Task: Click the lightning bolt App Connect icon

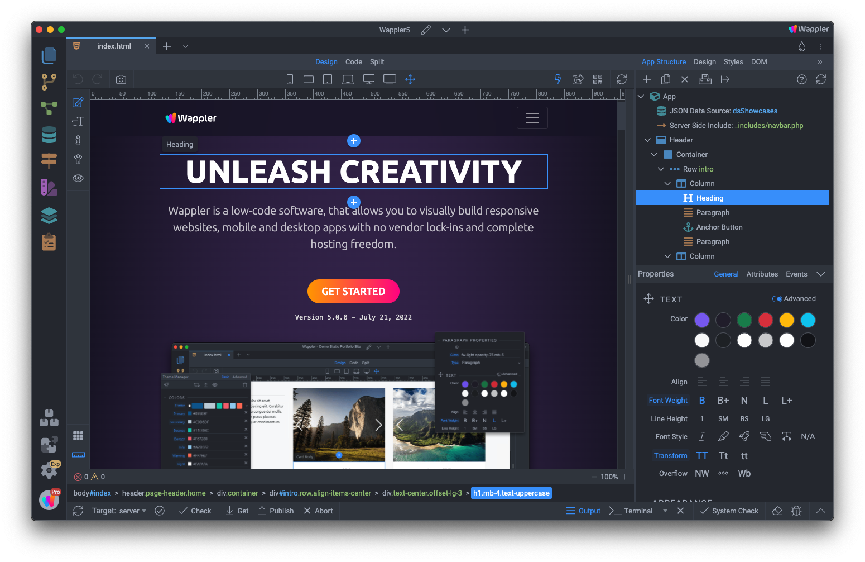Action: pyautogui.click(x=558, y=79)
